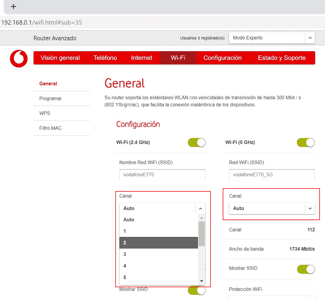Choose channel 5 in channel list

159,277
